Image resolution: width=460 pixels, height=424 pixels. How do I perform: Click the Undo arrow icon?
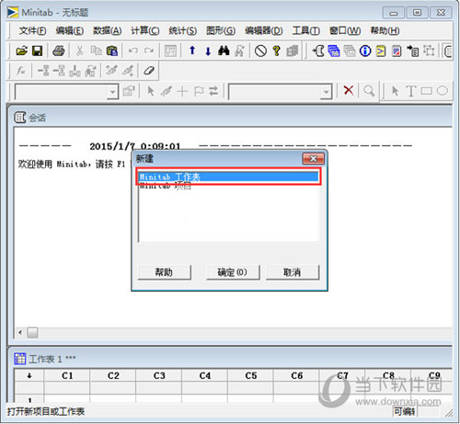[132, 51]
